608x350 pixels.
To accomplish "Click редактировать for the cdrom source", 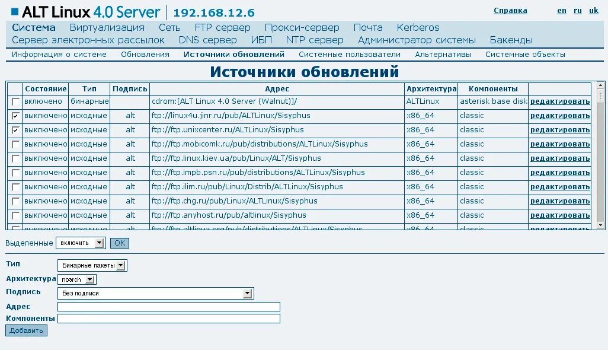I will (560, 101).
